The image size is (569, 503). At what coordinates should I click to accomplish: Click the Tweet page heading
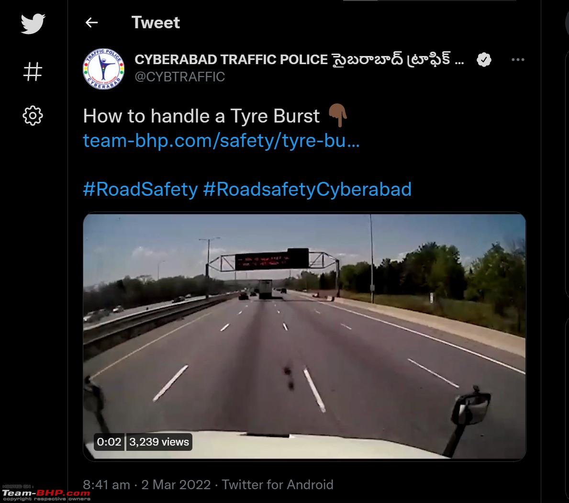[156, 22]
